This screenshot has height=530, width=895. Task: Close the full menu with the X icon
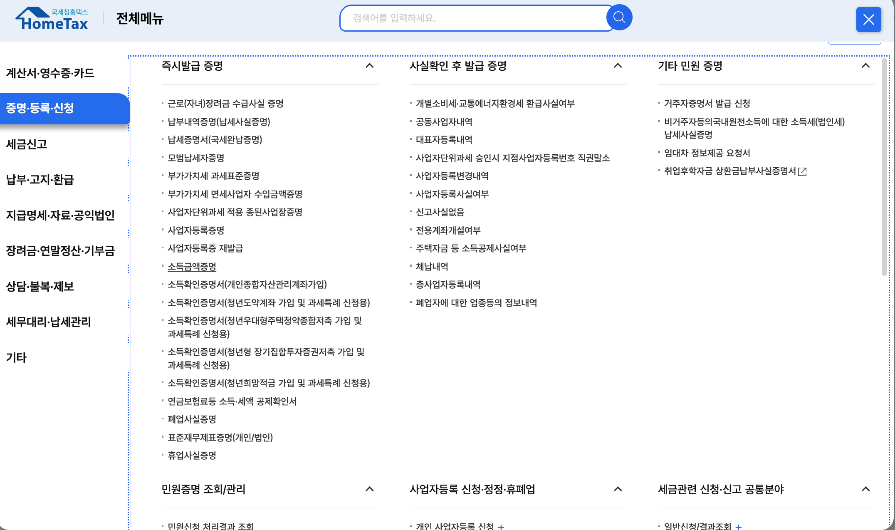coord(868,19)
